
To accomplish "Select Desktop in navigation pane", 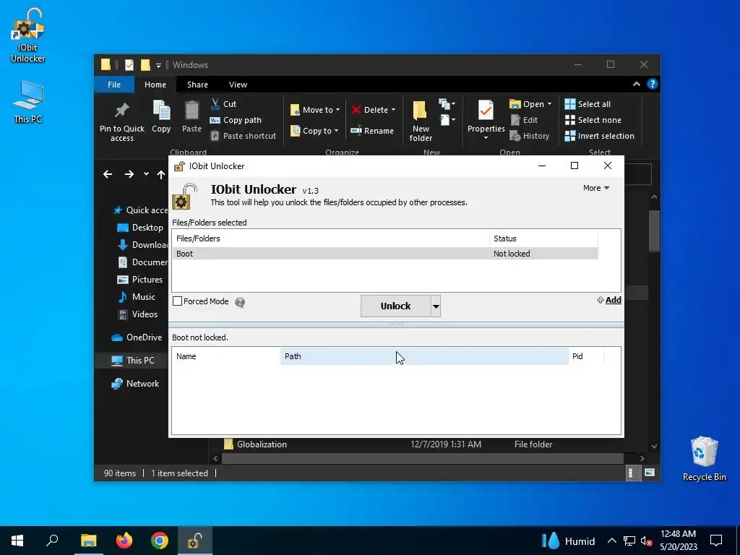I will (x=140, y=228).
